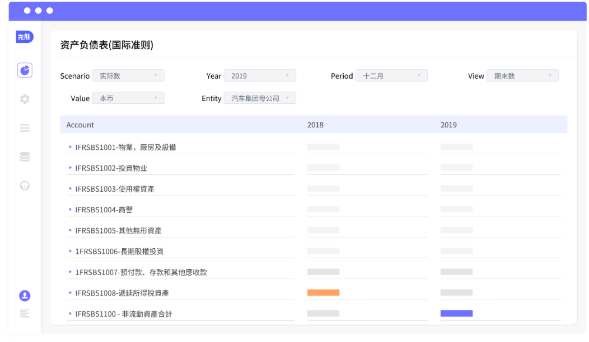Open the Value dropdown showing 本币

(128, 98)
